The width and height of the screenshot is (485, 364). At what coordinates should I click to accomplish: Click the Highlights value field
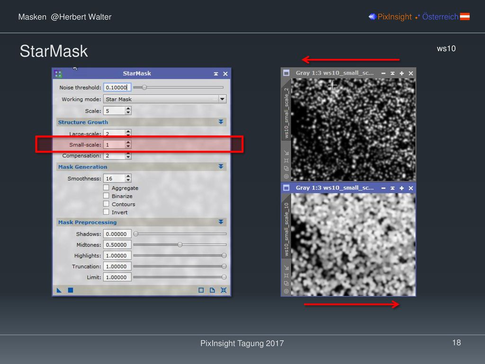point(117,255)
